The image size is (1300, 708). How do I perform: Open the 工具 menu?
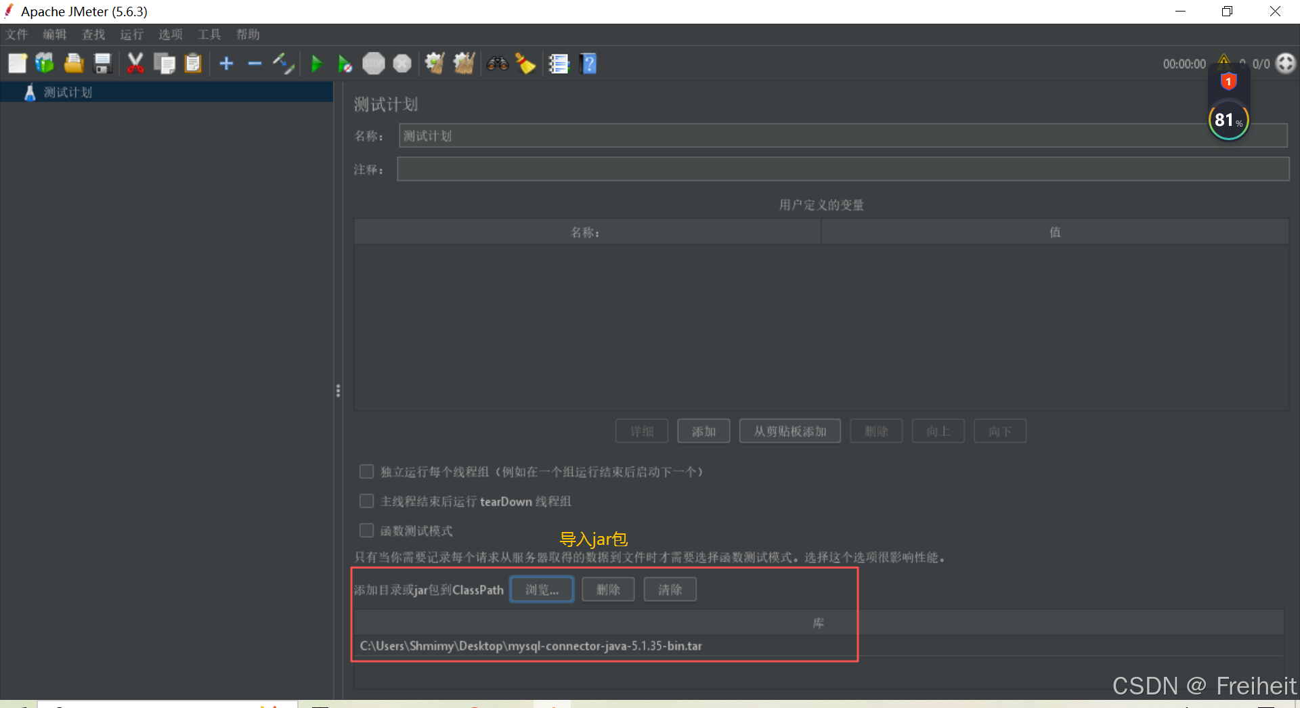click(209, 35)
